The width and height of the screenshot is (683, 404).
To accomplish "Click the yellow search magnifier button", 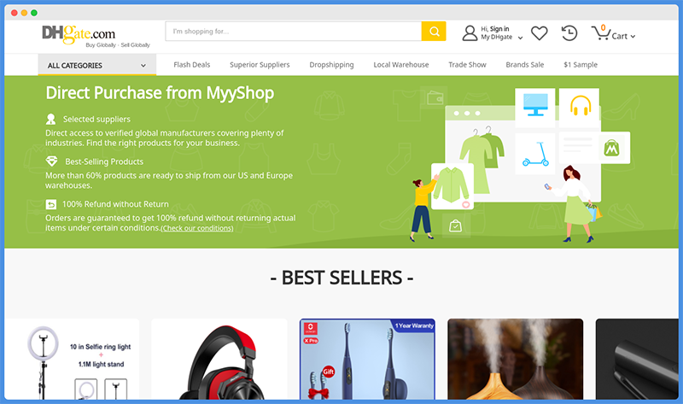I will tap(434, 32).
